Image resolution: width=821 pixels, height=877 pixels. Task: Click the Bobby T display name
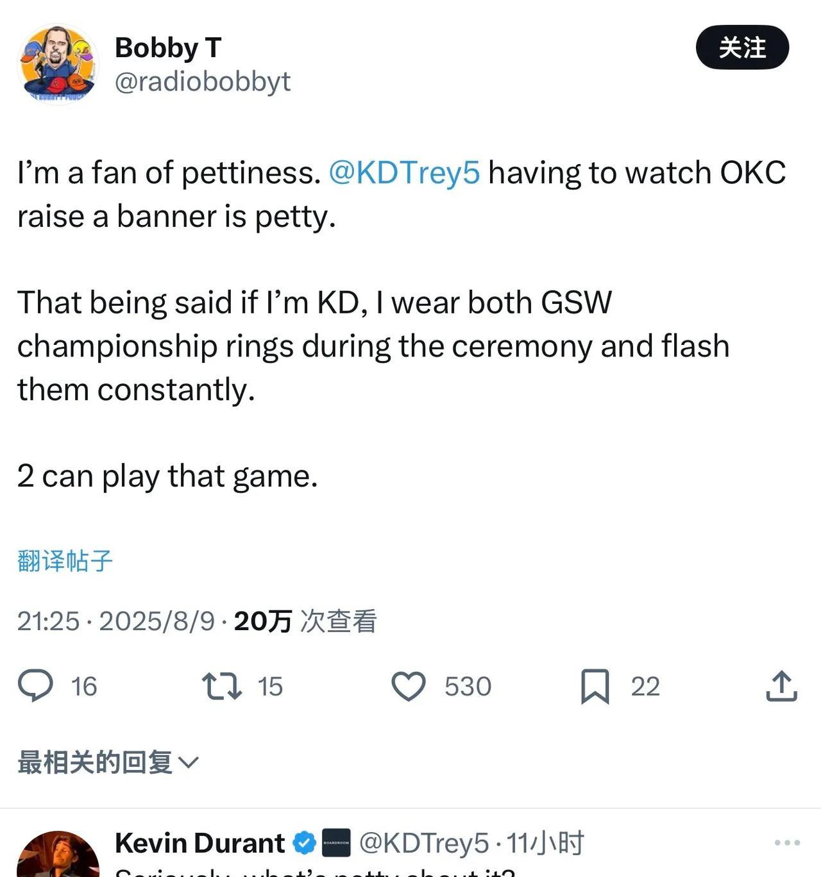[x=168, y=48]
